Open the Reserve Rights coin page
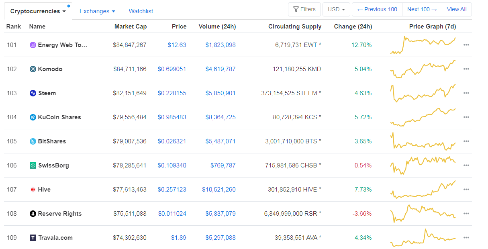488x249 pixels. (60, 214)
